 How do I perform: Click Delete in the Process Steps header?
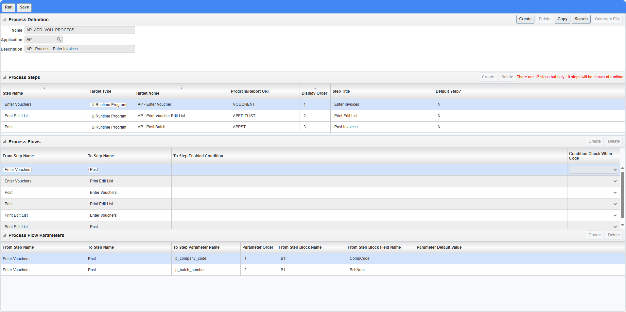[507, 77]
